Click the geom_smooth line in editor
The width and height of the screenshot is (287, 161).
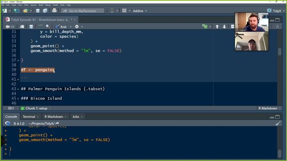pos(76,51)
